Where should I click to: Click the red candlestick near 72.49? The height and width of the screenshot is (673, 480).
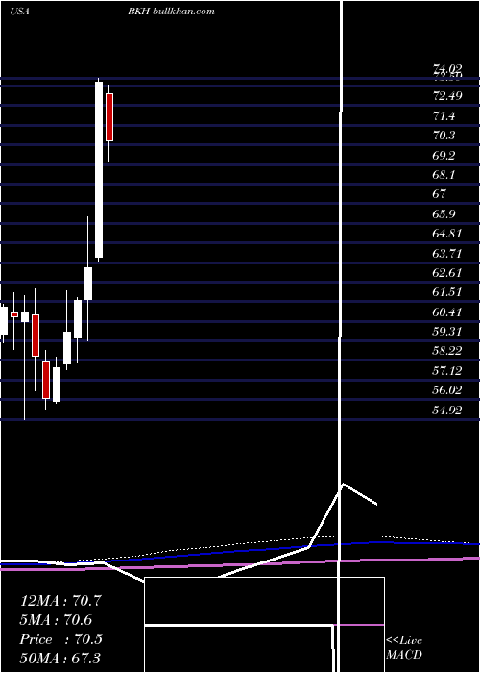point(109,117)
